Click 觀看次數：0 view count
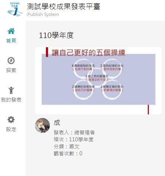The height and width of the screenshot is (176, 165). coord(68,153)
